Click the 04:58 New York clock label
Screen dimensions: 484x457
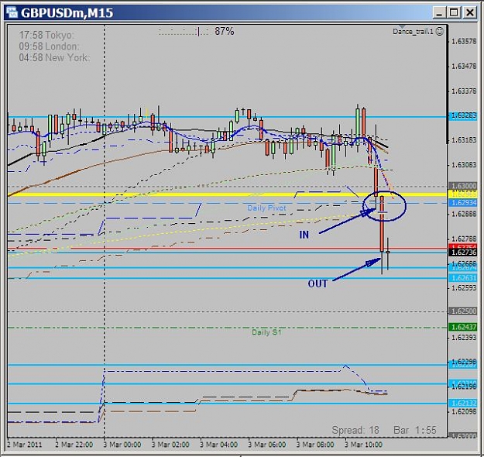(x=54, y=58)
